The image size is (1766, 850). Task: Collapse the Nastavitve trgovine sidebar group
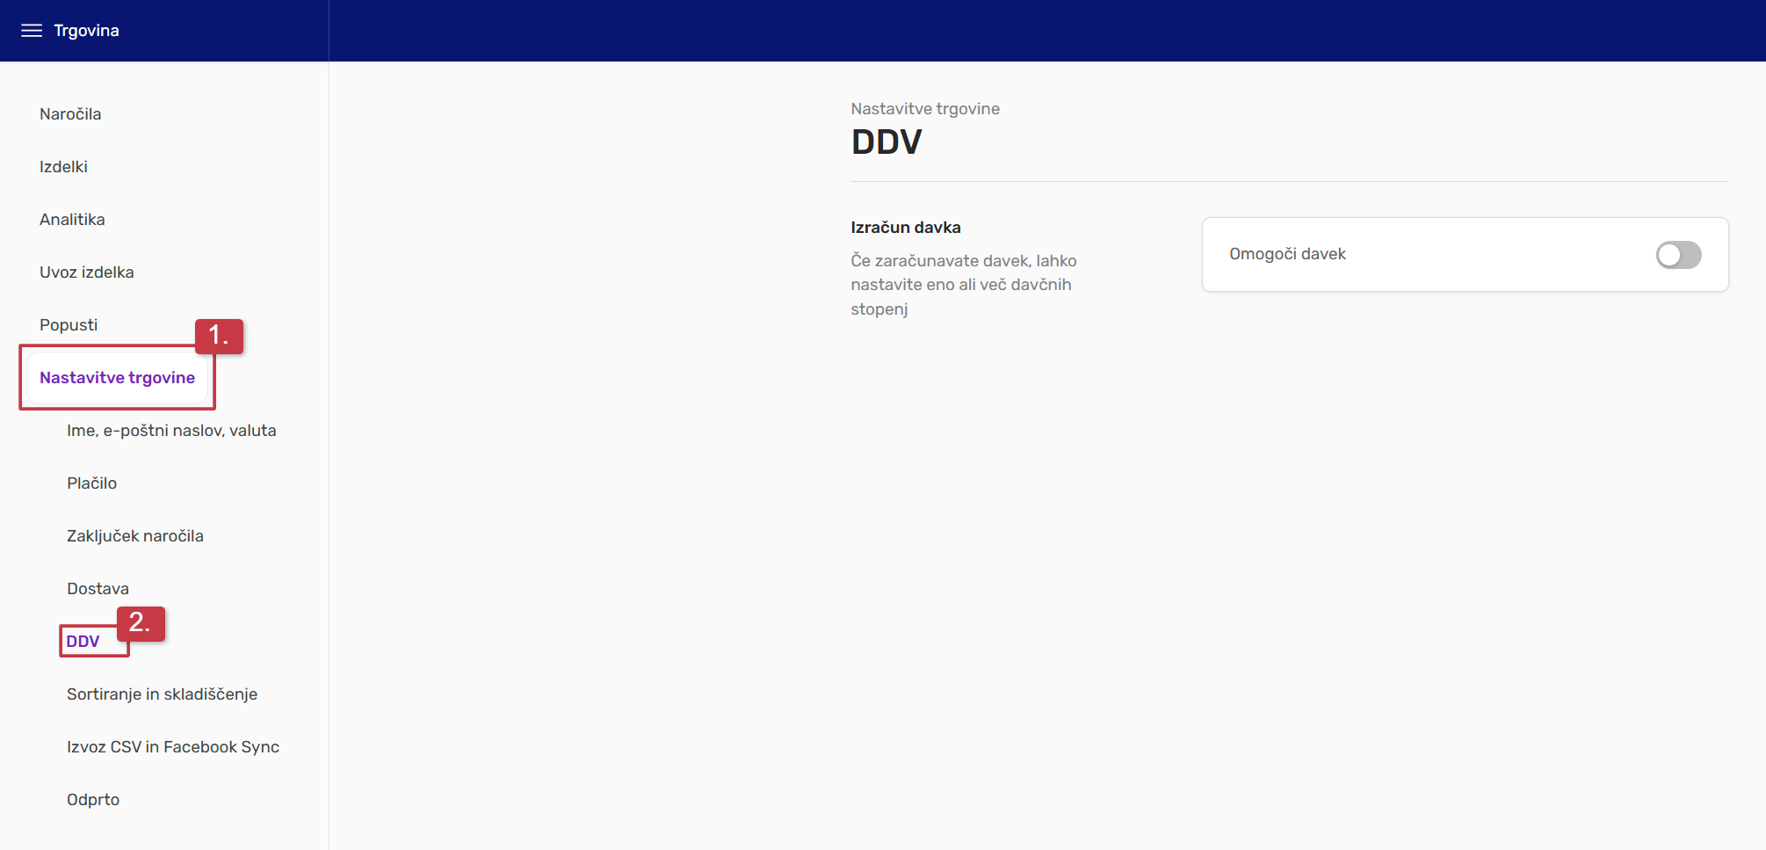tap(117, 378)
